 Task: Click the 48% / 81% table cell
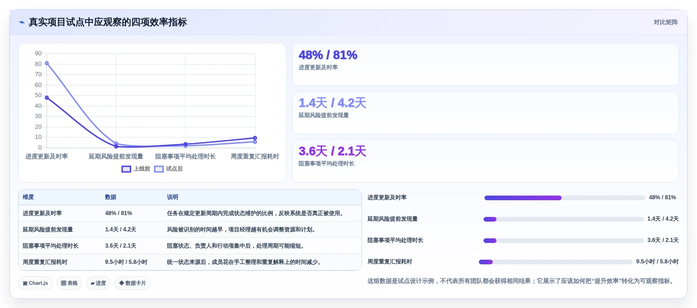point(119,213)
